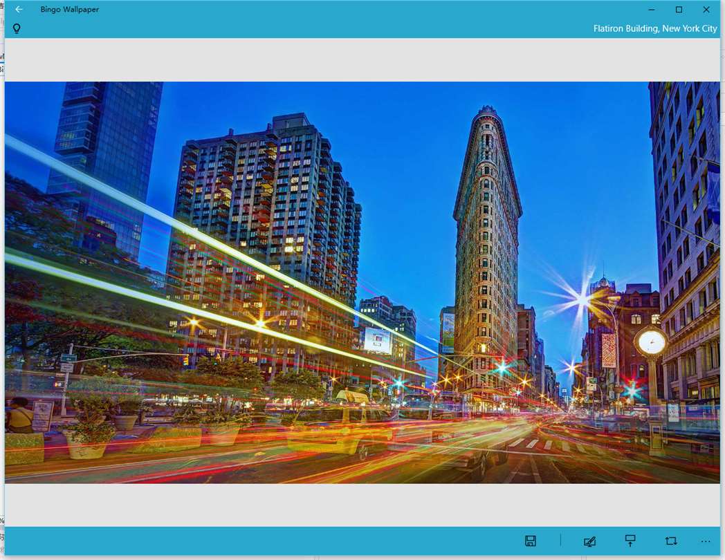This screenshot has width=725, height=560.
Task: Save the wallpaper using the floppy-disk icon
Action: [x=531, y=541]
